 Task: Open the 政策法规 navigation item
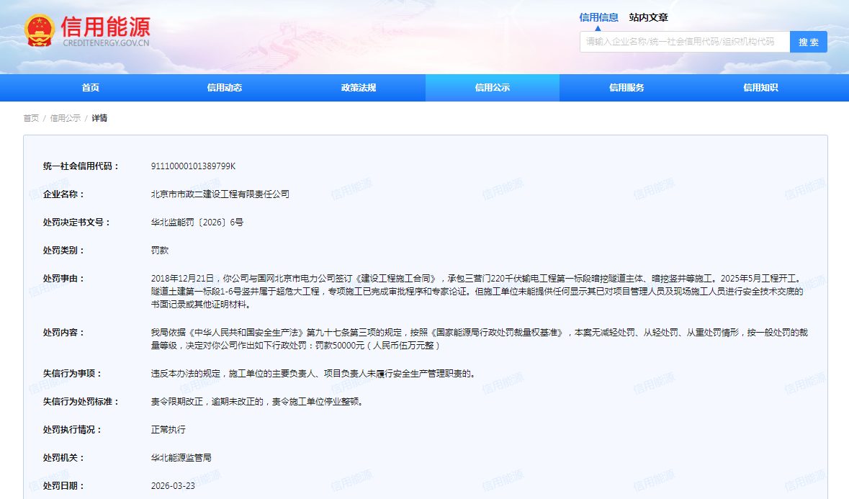coord(359,88)
